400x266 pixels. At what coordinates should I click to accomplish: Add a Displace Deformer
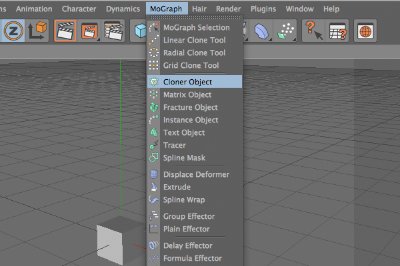195,174
